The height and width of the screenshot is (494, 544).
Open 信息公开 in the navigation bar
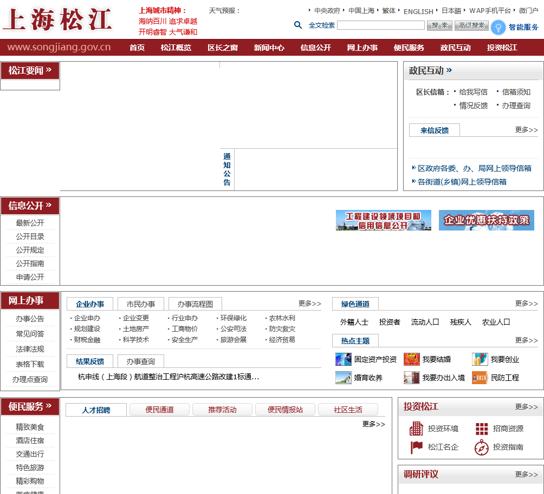pyautogui.click(x=316, y=48)
